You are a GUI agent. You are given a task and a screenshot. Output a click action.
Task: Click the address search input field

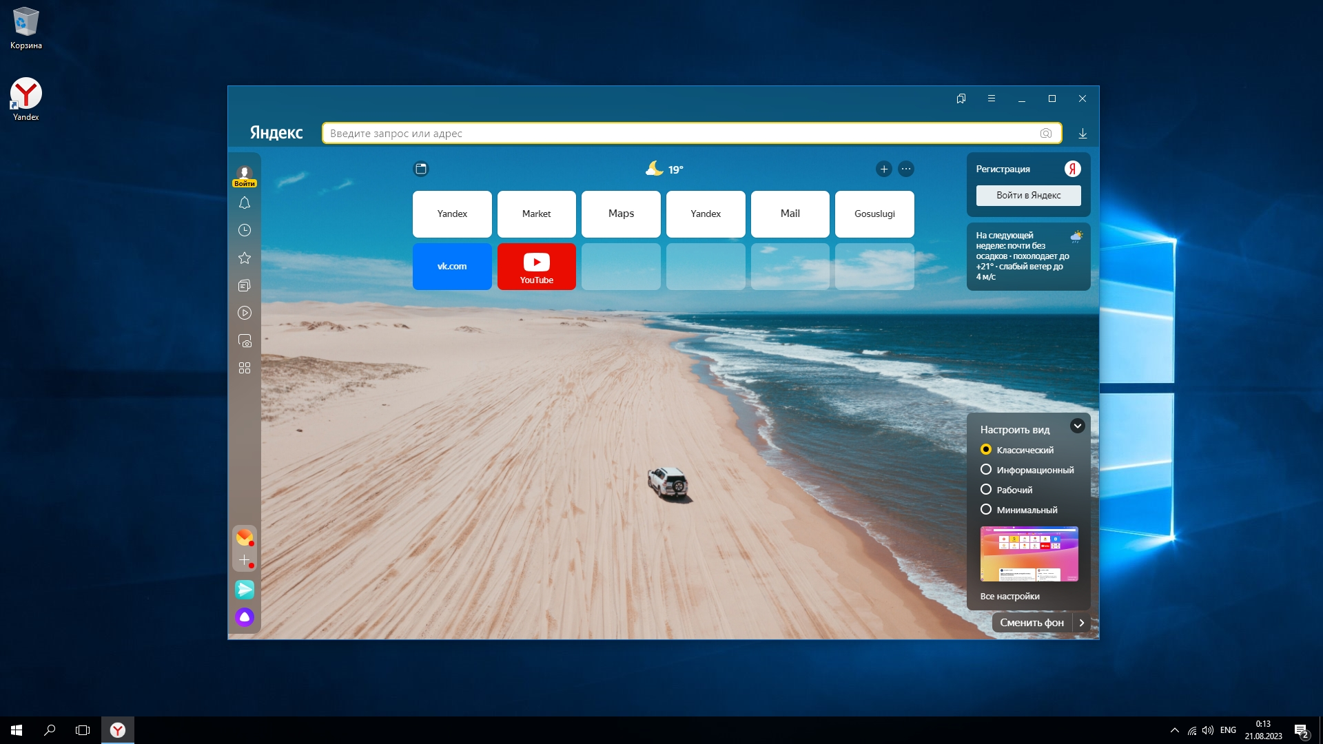(x=682, y=133)
